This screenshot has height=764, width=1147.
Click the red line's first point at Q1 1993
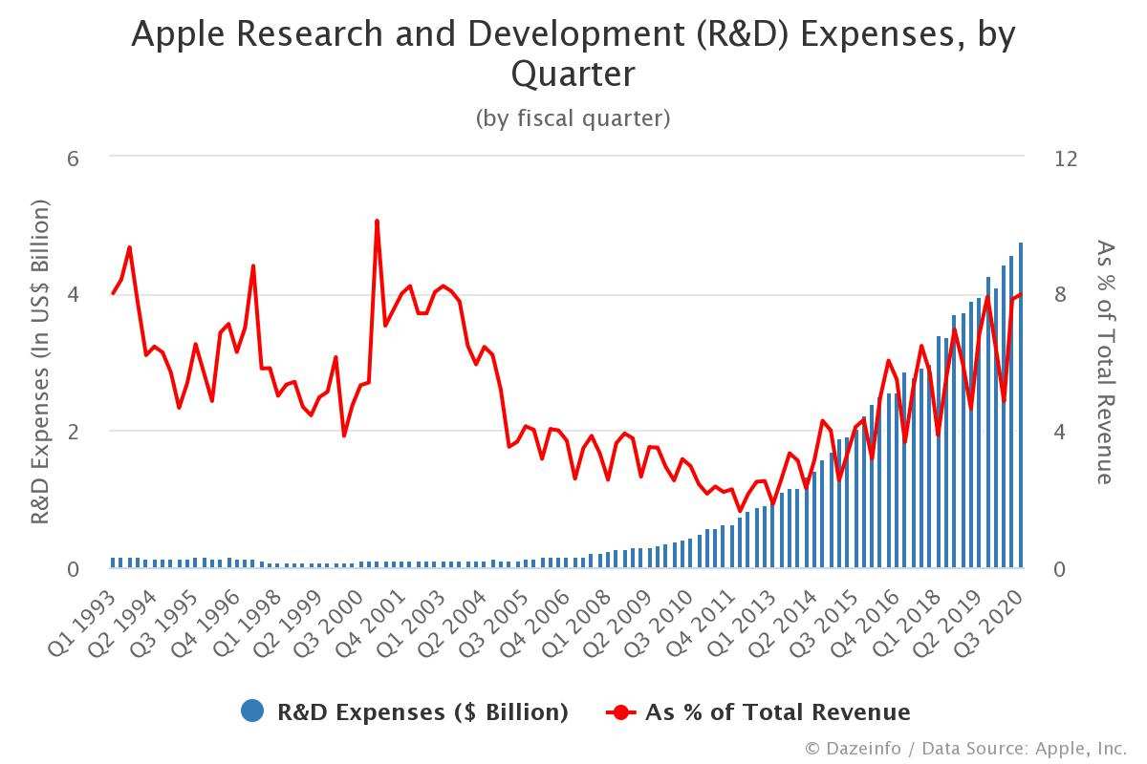click(113, 293)
